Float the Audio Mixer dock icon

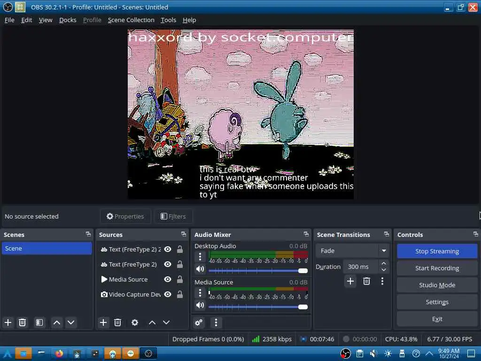click(306, 234)
